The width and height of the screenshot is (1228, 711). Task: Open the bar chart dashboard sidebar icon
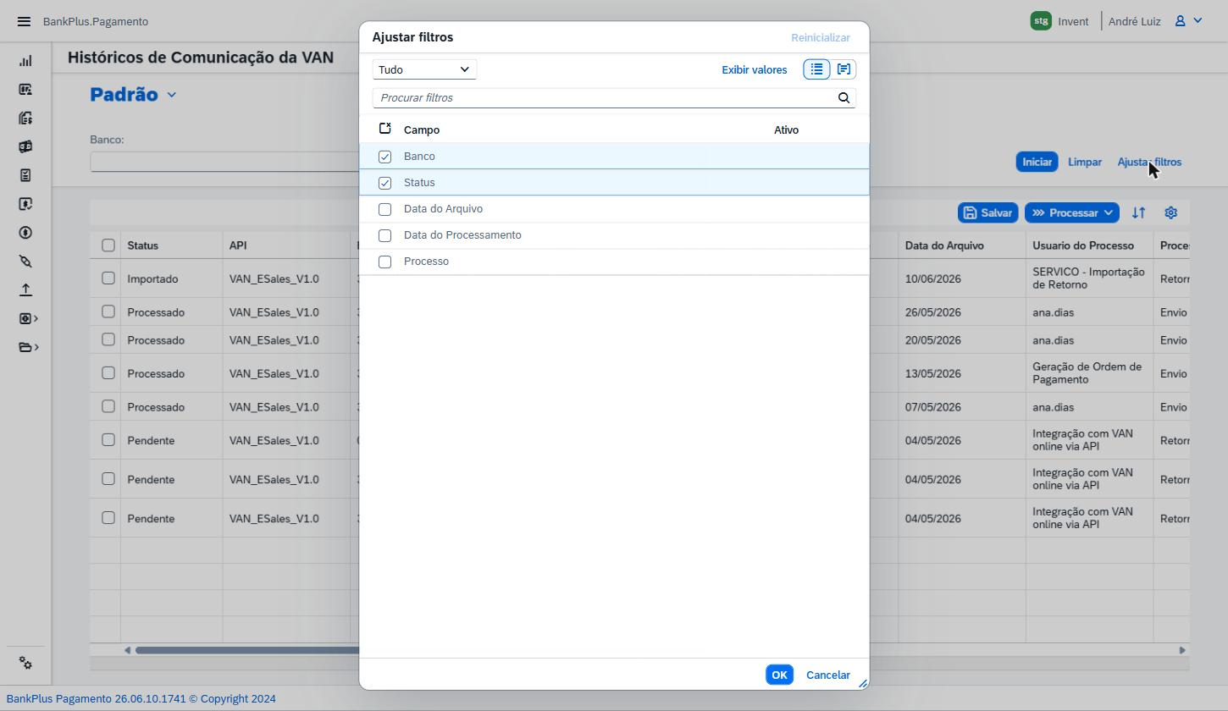25,61
